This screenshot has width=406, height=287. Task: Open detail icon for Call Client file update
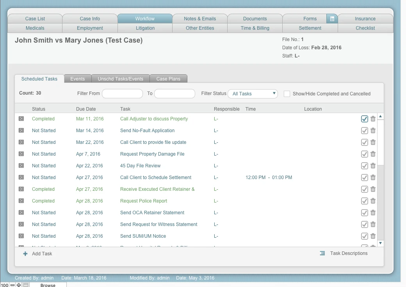pos(21,142)
